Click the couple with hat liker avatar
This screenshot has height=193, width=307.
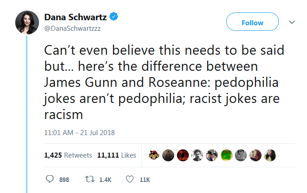click(212, 155)
